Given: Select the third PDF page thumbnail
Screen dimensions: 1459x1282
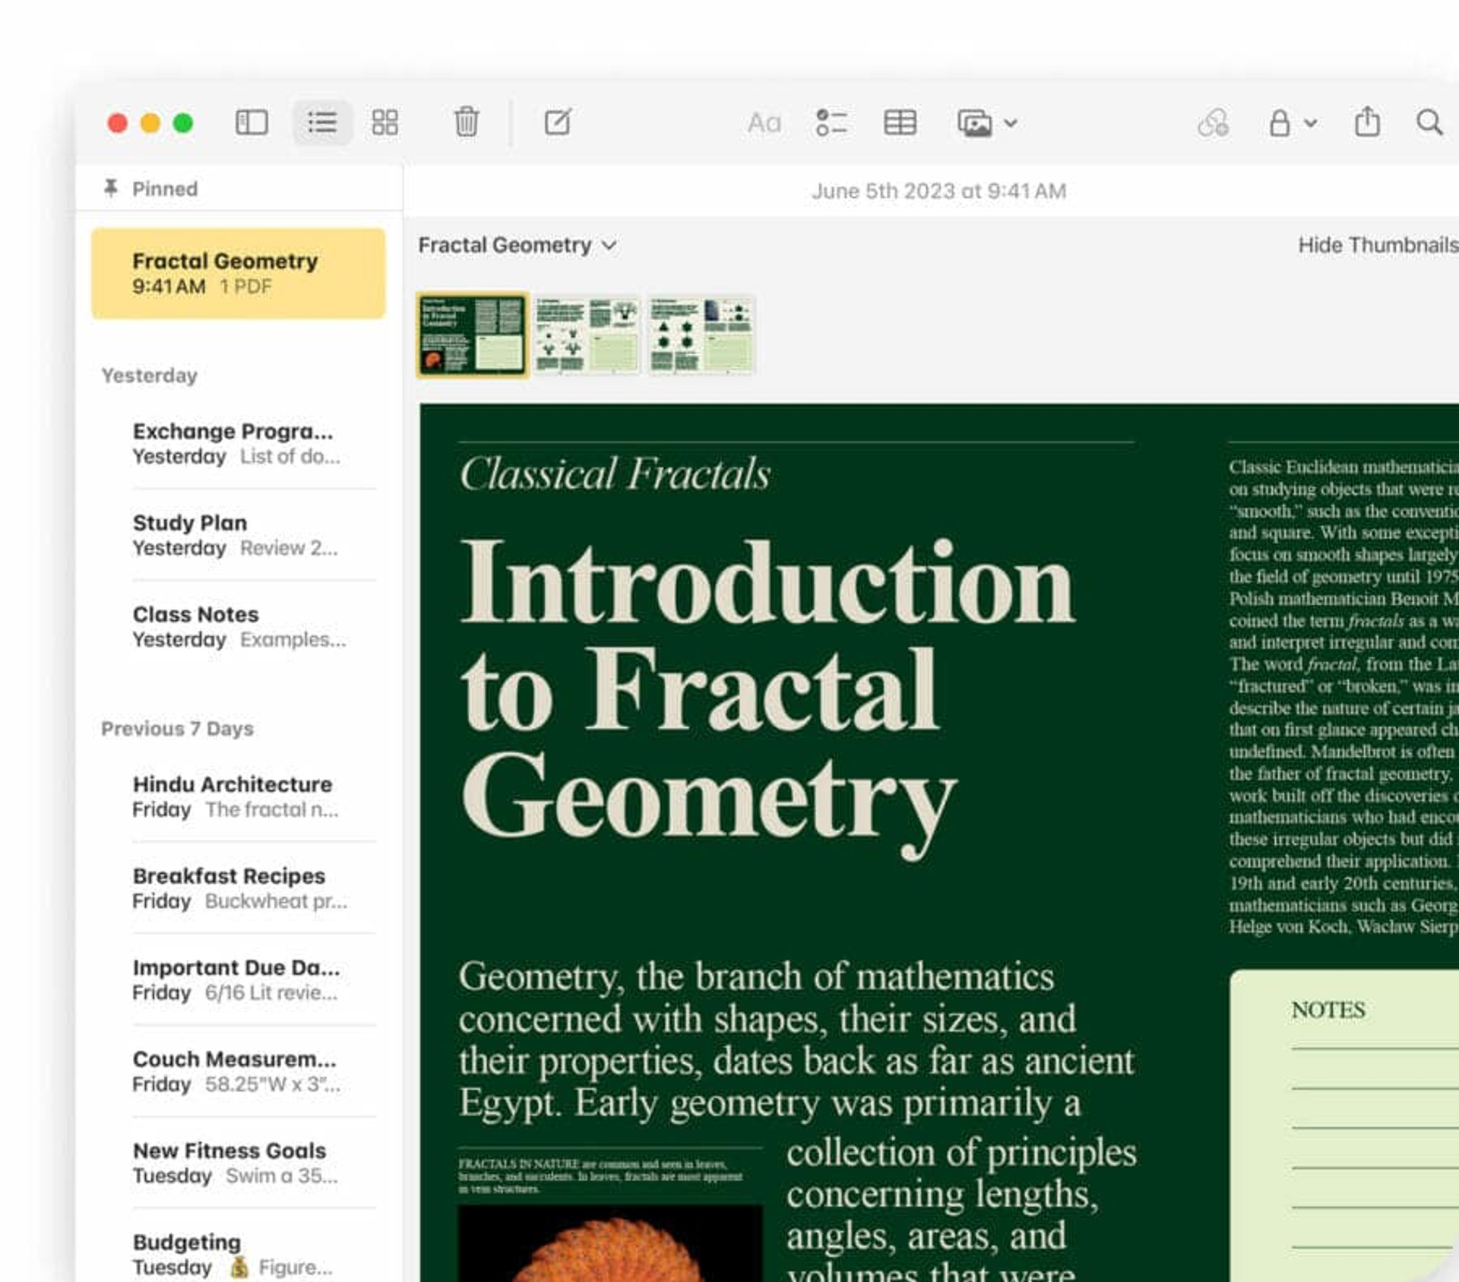Looking at the screenshot, I should pos(701,334).
